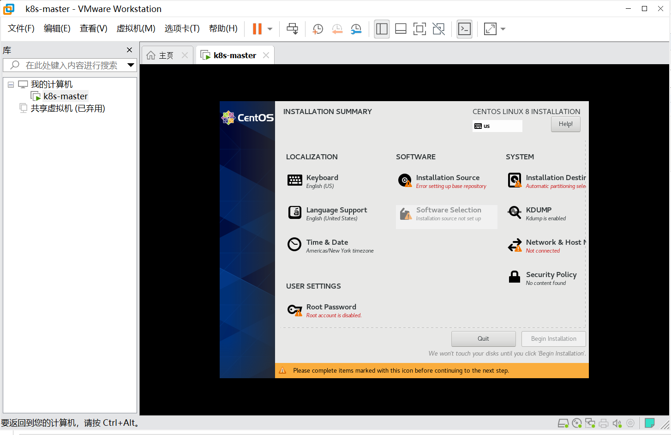Screen dimensions: 671x435
Task: Click the Begin Installation button
Action: tap(554, 338)
